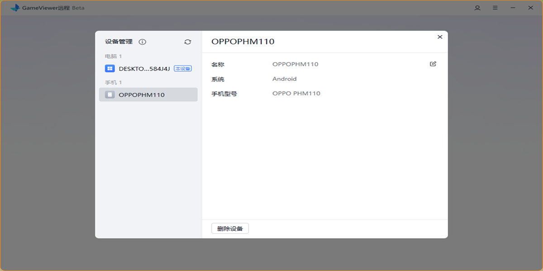This screenshot has height=271, width=543.
Task: Click the info icon beside 设备管理
Action: [x=143, y=42]
